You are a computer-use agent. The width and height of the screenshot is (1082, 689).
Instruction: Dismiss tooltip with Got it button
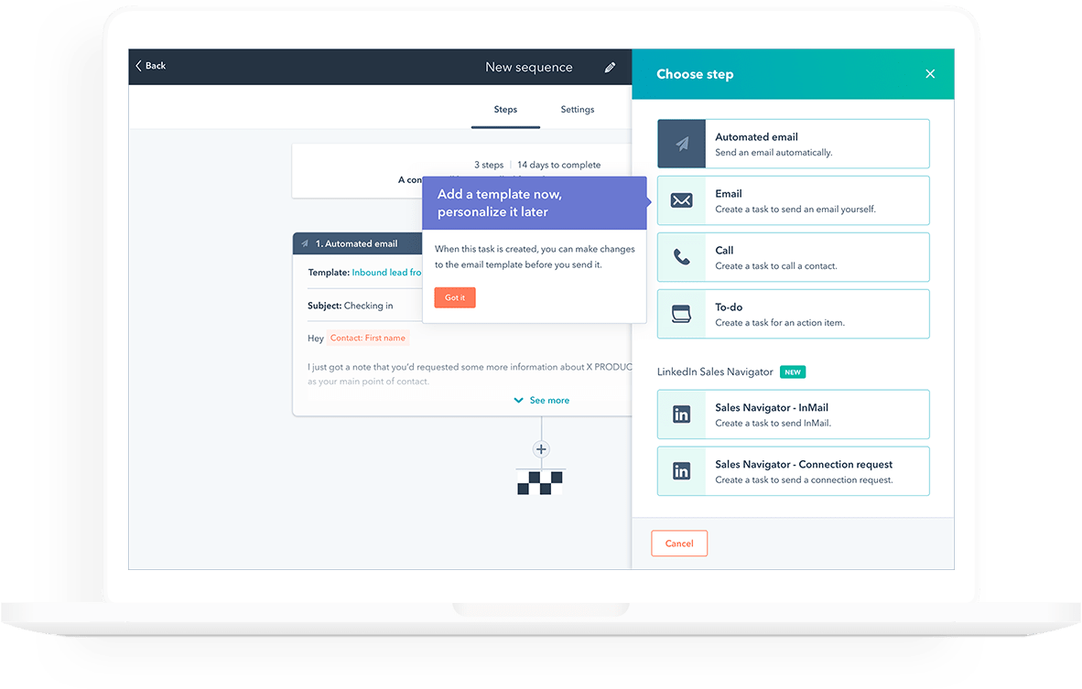(x=455, y=297)
